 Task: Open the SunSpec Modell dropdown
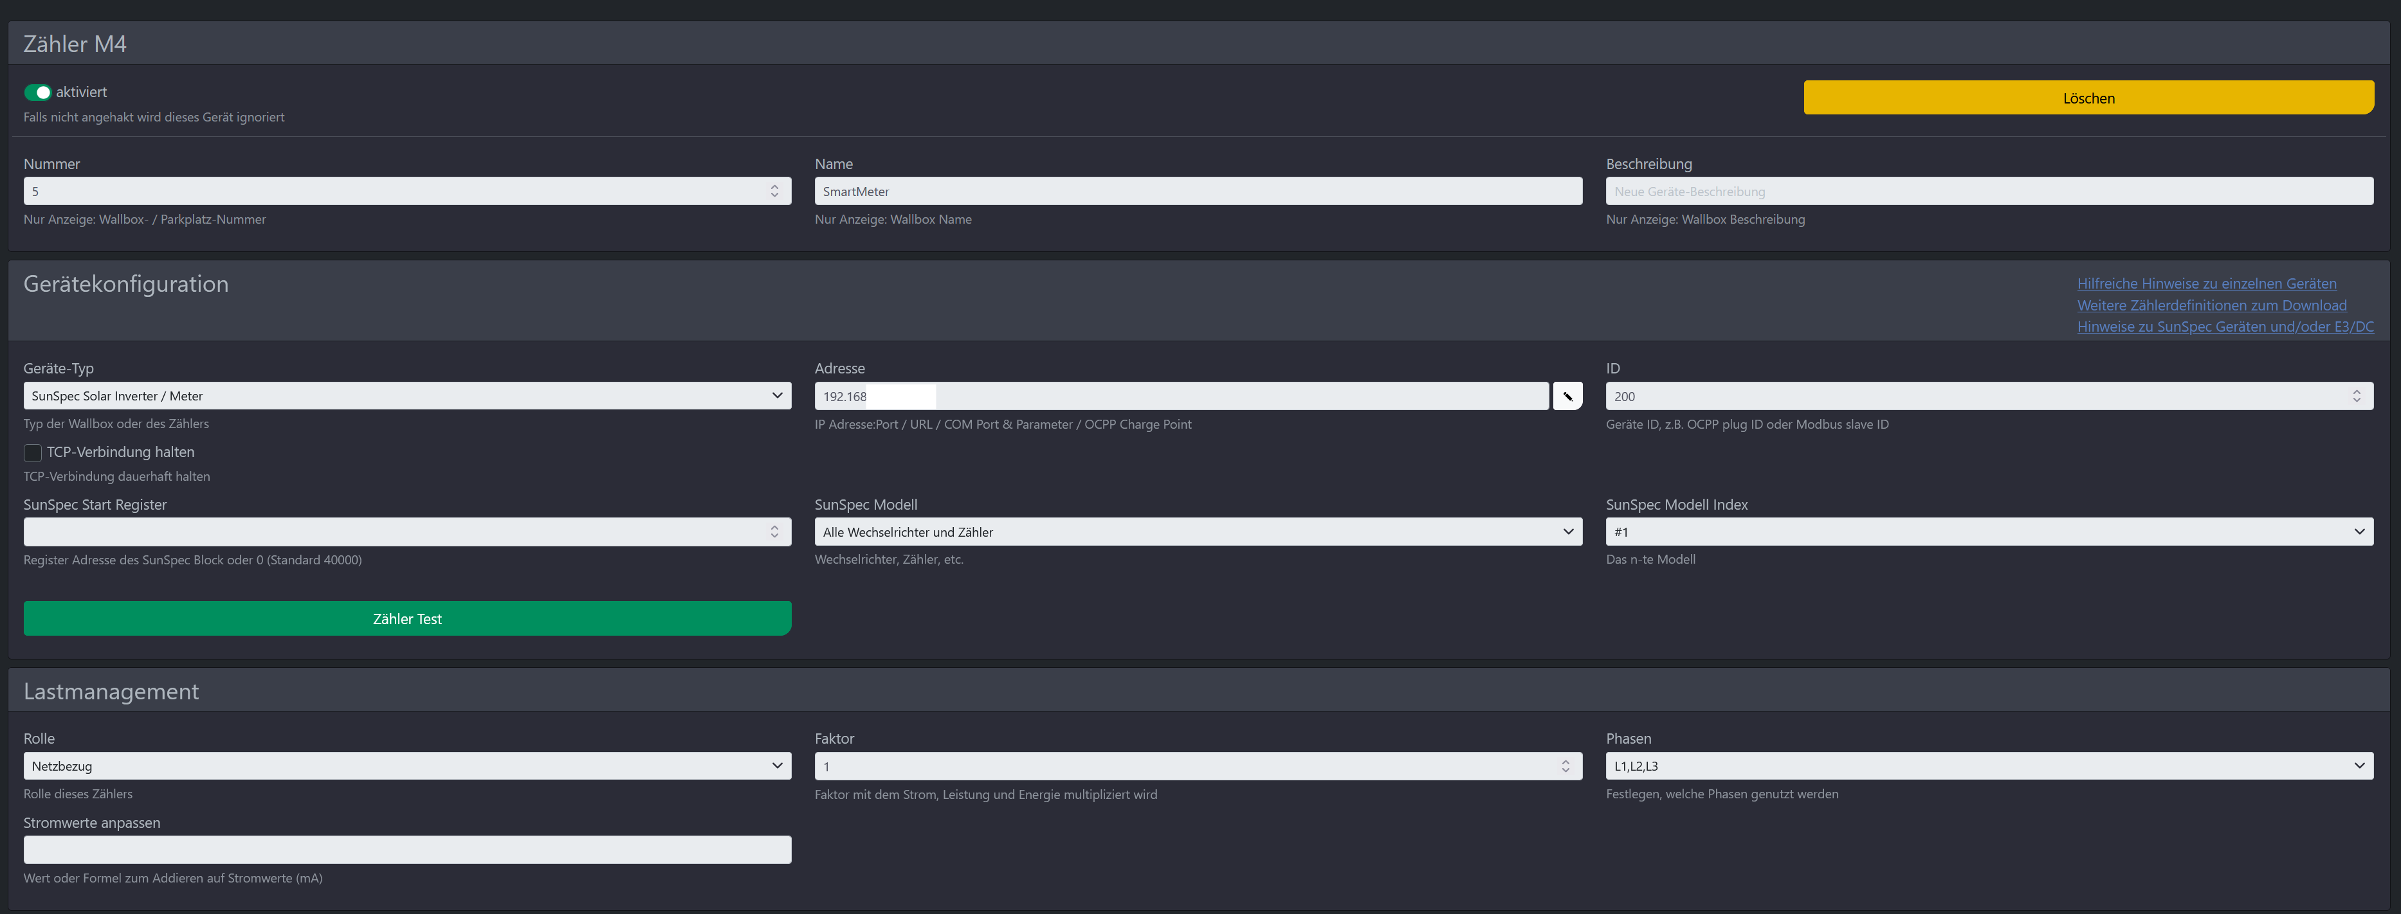1198,532
